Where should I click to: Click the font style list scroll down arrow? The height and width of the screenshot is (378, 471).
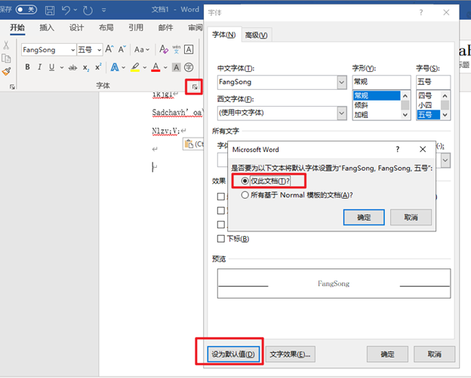click(x=405, y=115)
